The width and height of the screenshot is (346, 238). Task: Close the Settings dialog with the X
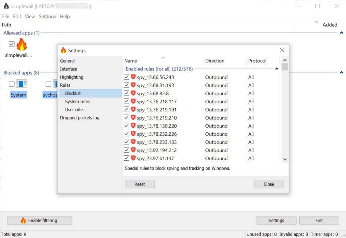click(282, 50)
